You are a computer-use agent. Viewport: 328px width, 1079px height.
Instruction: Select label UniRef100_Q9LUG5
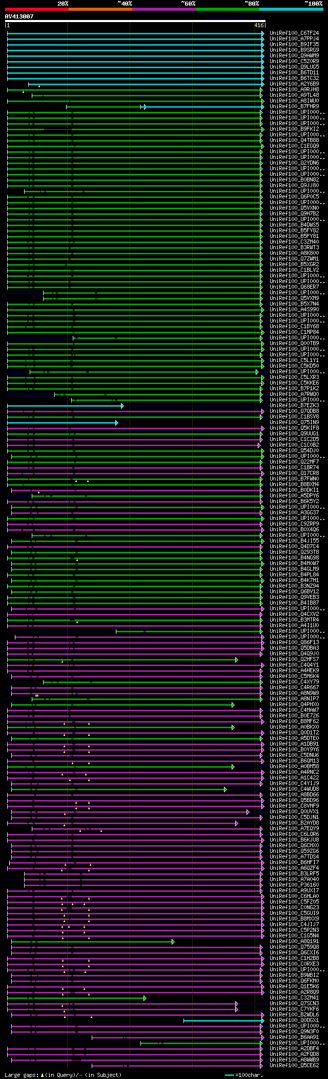[x=294, y=67]
